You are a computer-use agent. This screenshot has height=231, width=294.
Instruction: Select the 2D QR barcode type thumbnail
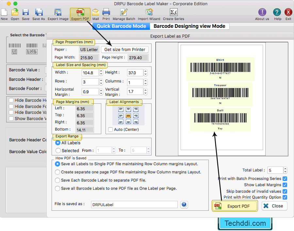(14, 52)
